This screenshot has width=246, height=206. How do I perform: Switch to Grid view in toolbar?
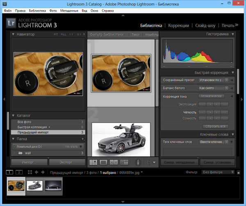tap(93, 163)
